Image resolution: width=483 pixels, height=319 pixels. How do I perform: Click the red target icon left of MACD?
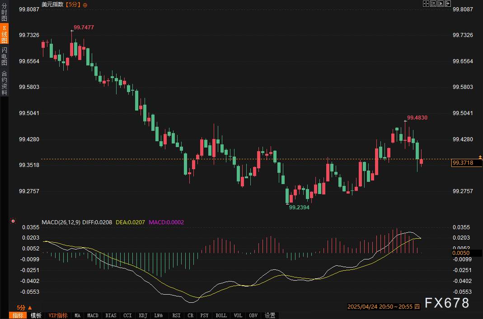pos(13,222)
